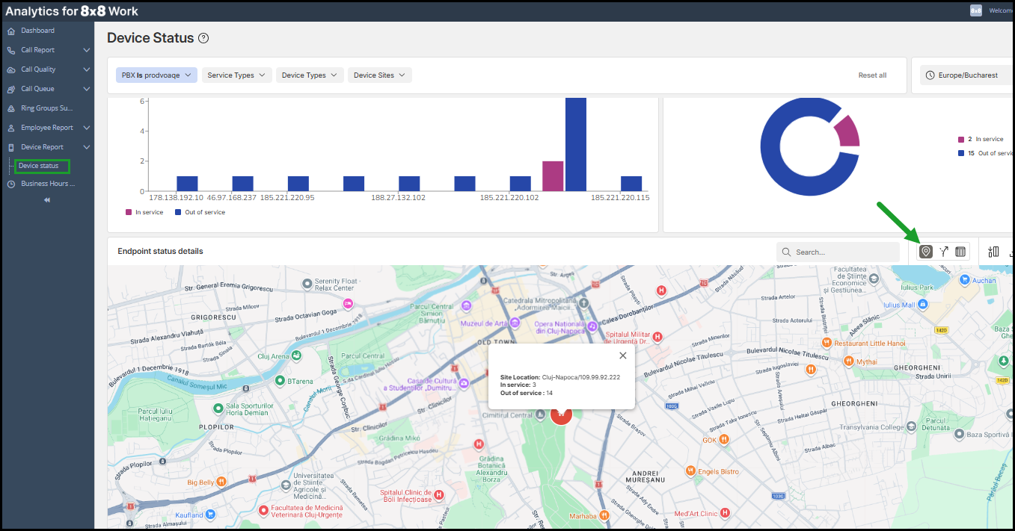This screenshot has width=1015, height=531.
Task: Open the Europe/Bucharest timezone selector
Action: click(x=965, y=75)
